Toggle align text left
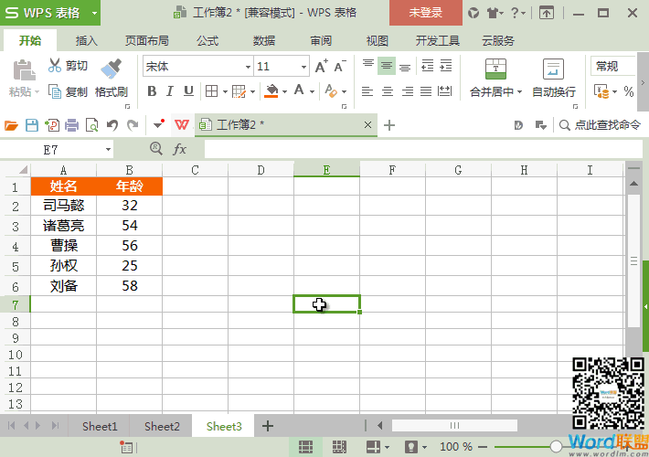649x457 pixels. pyautogui.click(x=367, y=91)
